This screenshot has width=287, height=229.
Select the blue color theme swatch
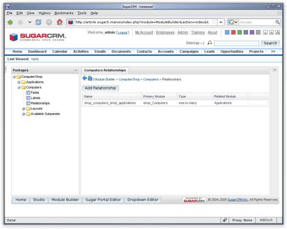(x=227, y=32)
